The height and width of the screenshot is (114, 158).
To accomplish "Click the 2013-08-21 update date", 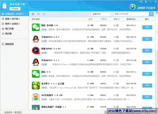I will [x=131, y=95].
